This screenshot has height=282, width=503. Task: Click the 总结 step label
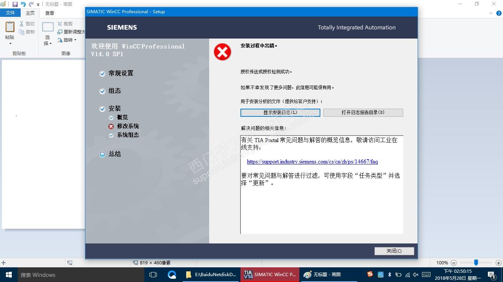tap(115, 154)
